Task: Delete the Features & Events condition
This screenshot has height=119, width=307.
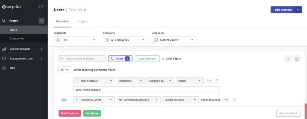Action: (234, 100)
